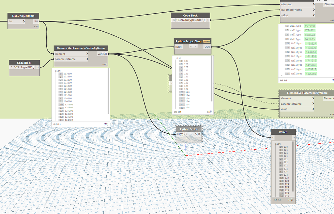Click AUTO lacing indicator on Element.SetParameterByName

point(332,114)
